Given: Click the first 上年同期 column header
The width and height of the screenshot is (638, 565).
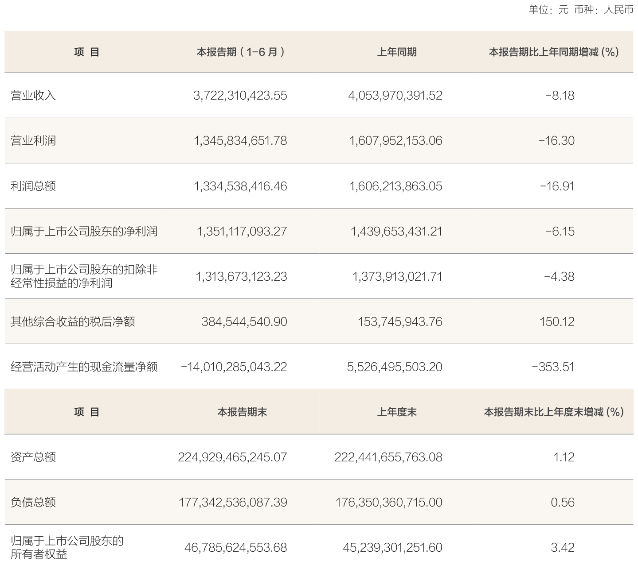Looking at the screenshot, I should click(397, 52).
